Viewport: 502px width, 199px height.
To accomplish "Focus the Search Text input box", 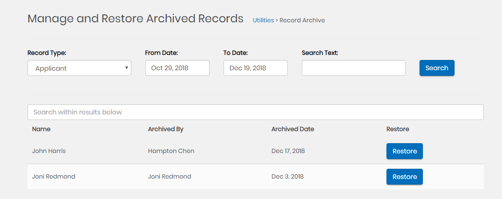I will (x=353, y=68).
